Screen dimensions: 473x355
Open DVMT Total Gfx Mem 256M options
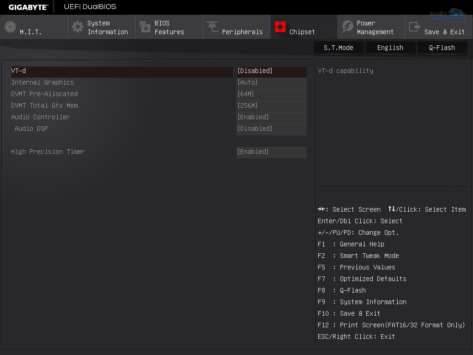click(271, 106)
